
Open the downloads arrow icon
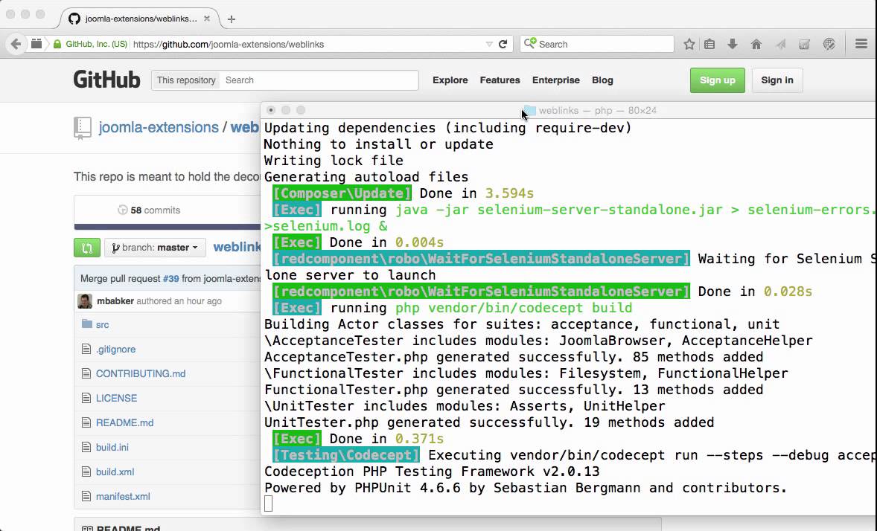732,44
